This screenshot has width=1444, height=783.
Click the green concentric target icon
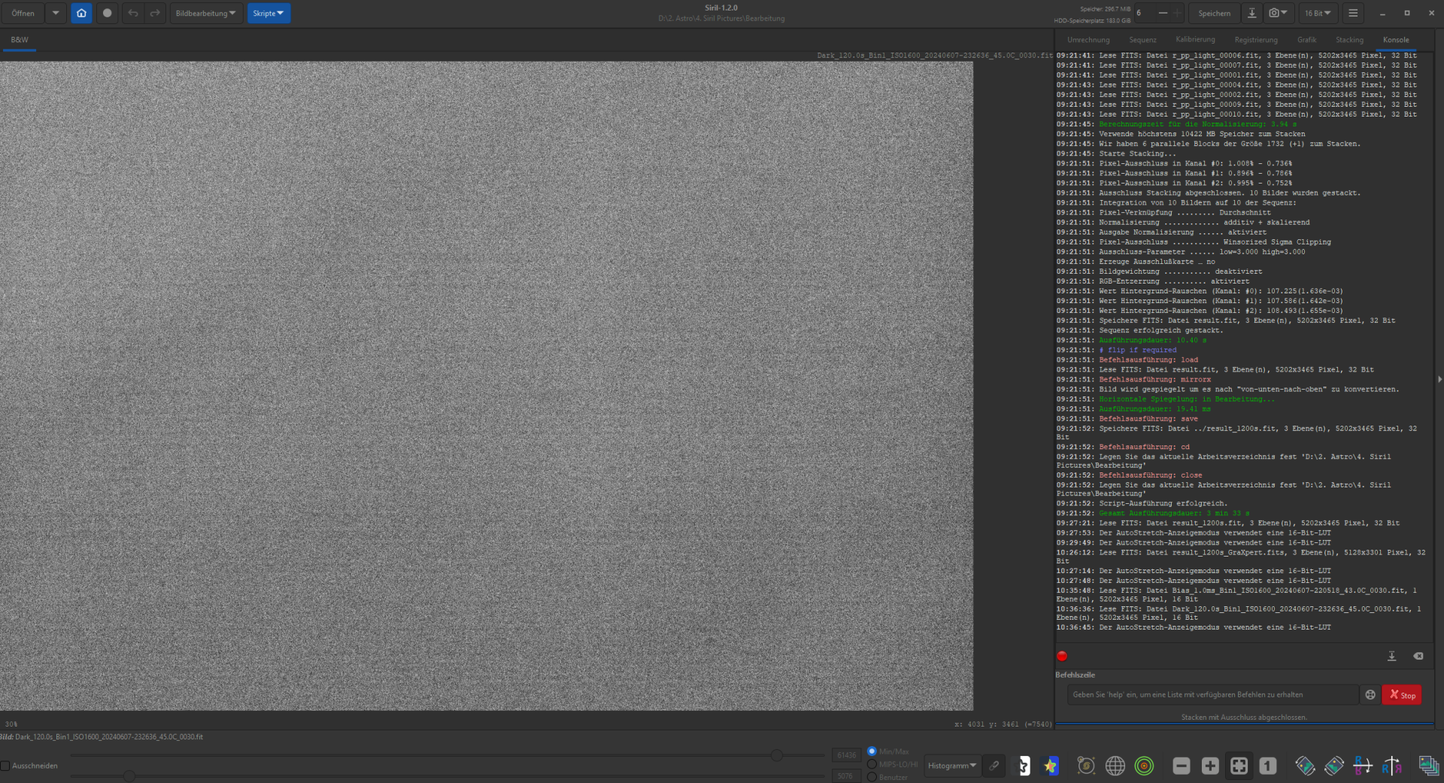(x=1144, y=766)
